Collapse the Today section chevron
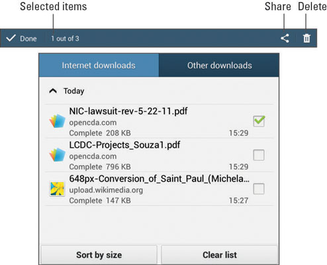This screenshot has height=265, width=327. [53, 91]
